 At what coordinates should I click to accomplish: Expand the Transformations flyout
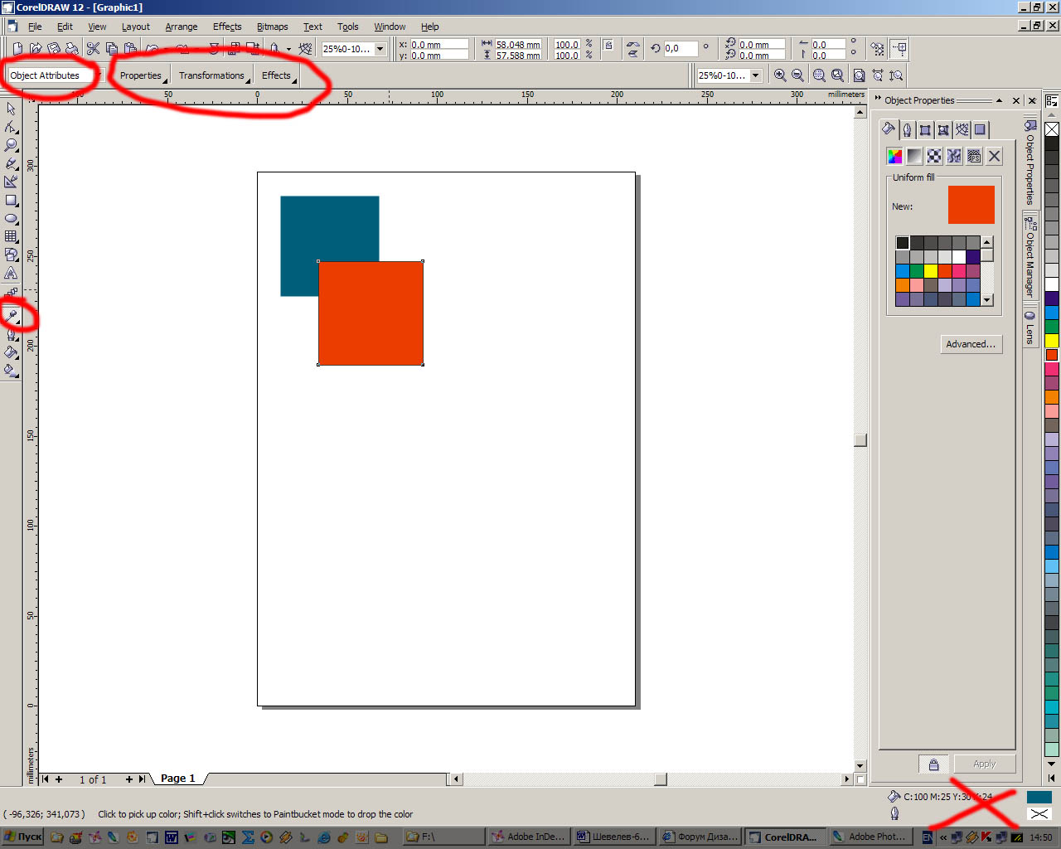[x=214, y=75]
